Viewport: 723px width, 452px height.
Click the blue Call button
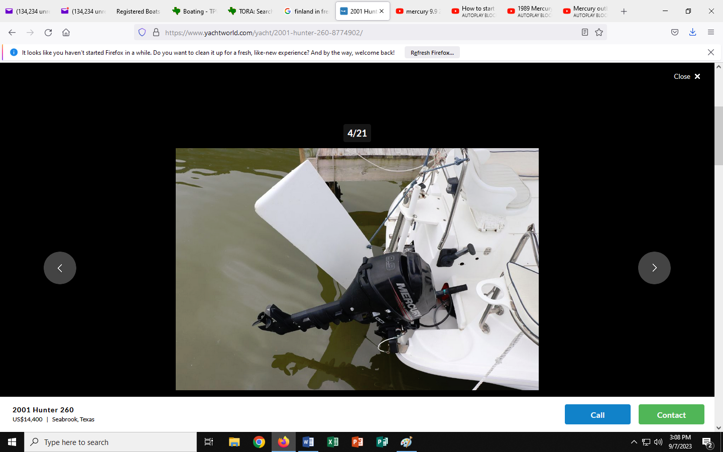(597, 414)
